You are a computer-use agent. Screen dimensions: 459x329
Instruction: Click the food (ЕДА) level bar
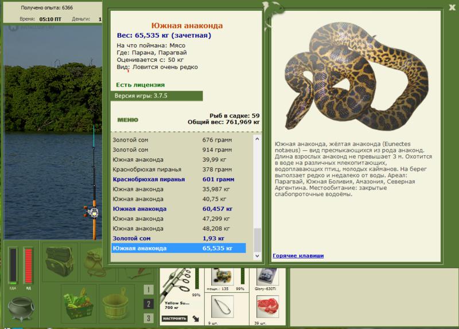13,265
